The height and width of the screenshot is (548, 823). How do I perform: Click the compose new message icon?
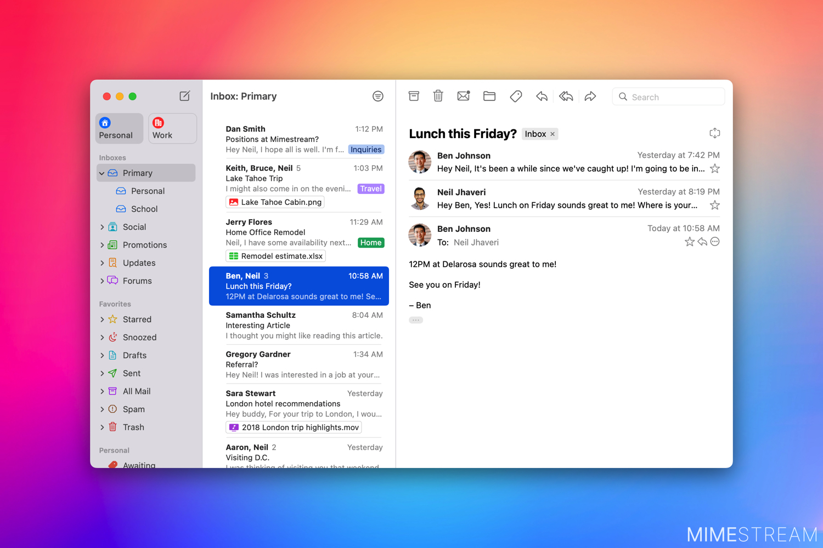coord(185,96)
